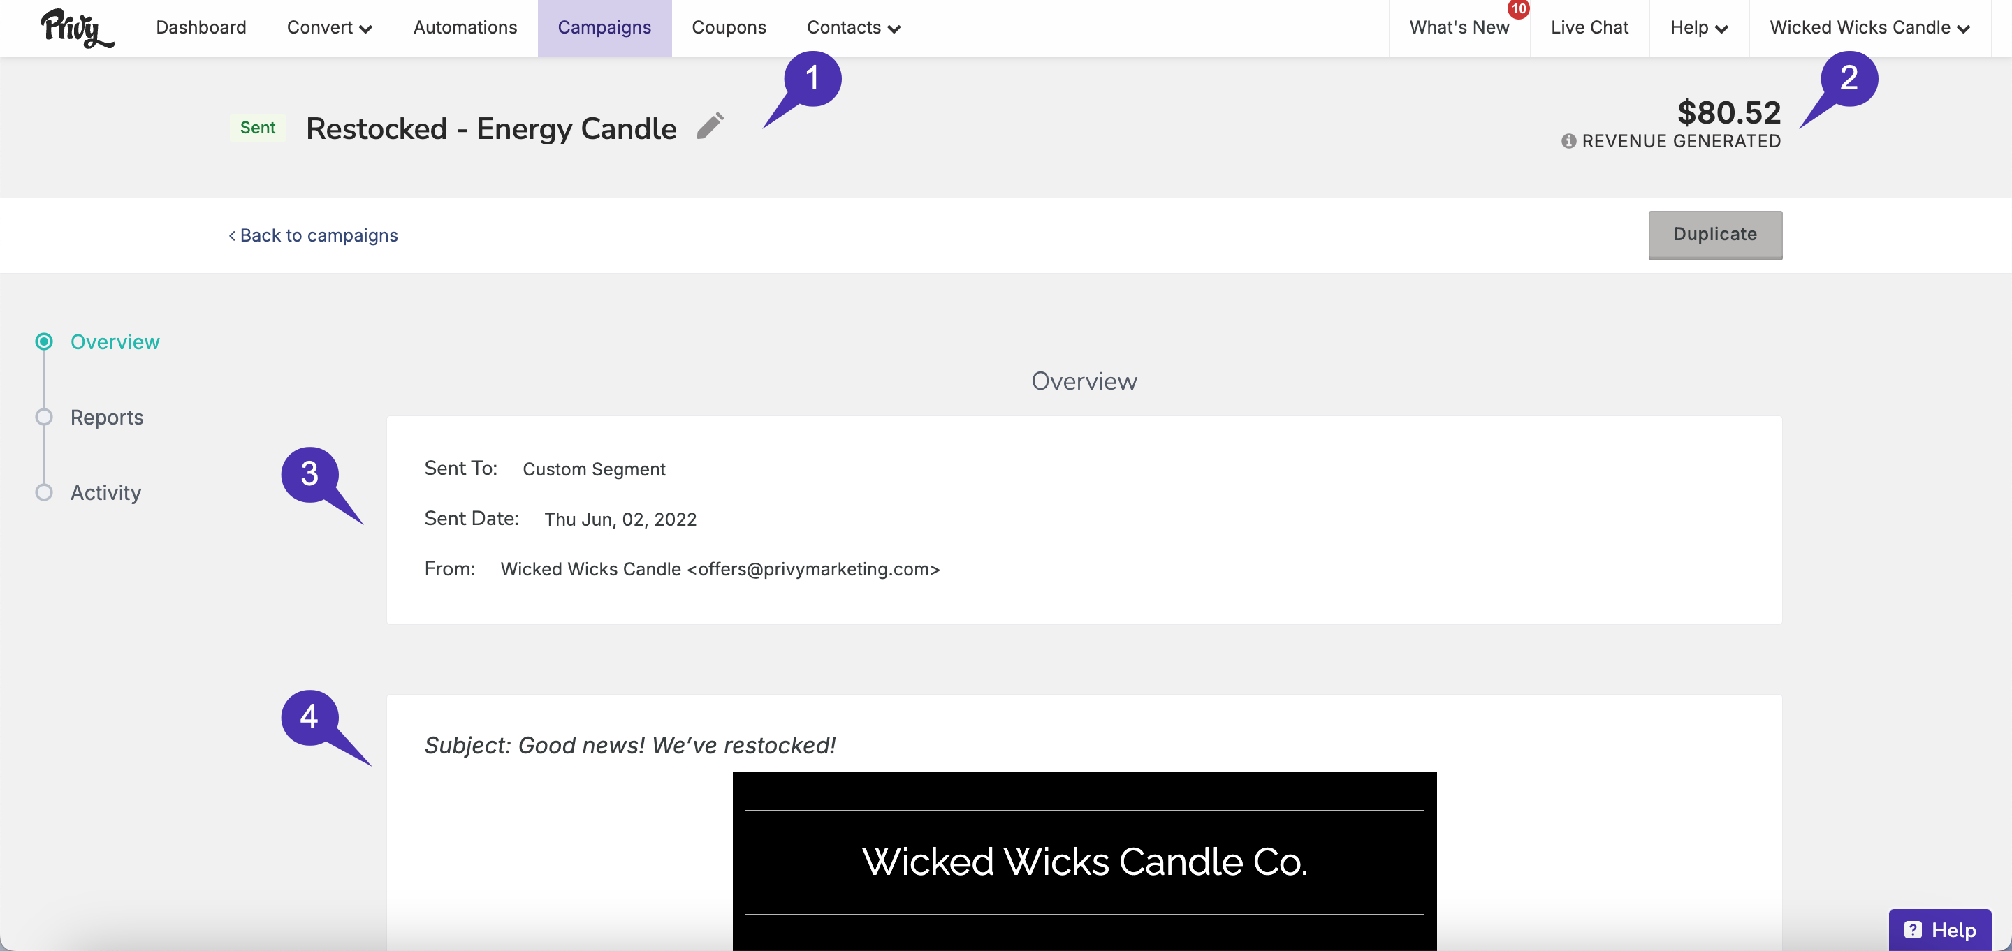Click the $80.52 revenue amount

(1728, 112)
